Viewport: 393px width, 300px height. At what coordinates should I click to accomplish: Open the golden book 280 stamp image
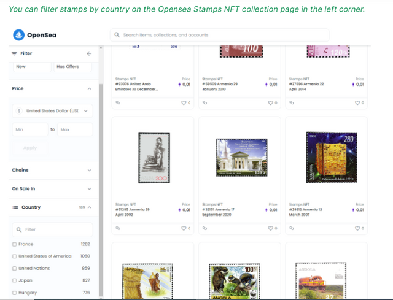click(332, 157)
